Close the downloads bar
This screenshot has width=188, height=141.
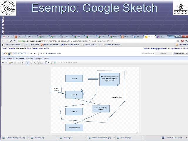click(x=186, y=138)
